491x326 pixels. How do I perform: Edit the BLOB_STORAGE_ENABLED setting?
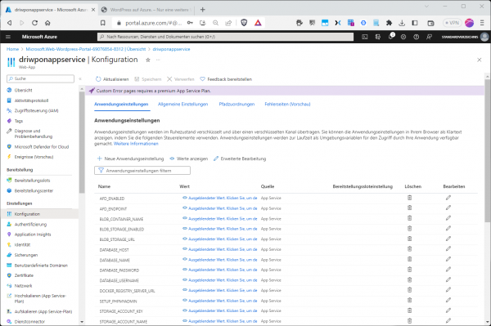tap(448, 229)
